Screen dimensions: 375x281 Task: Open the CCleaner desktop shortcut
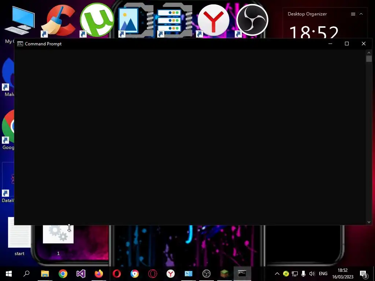(58, 20)
